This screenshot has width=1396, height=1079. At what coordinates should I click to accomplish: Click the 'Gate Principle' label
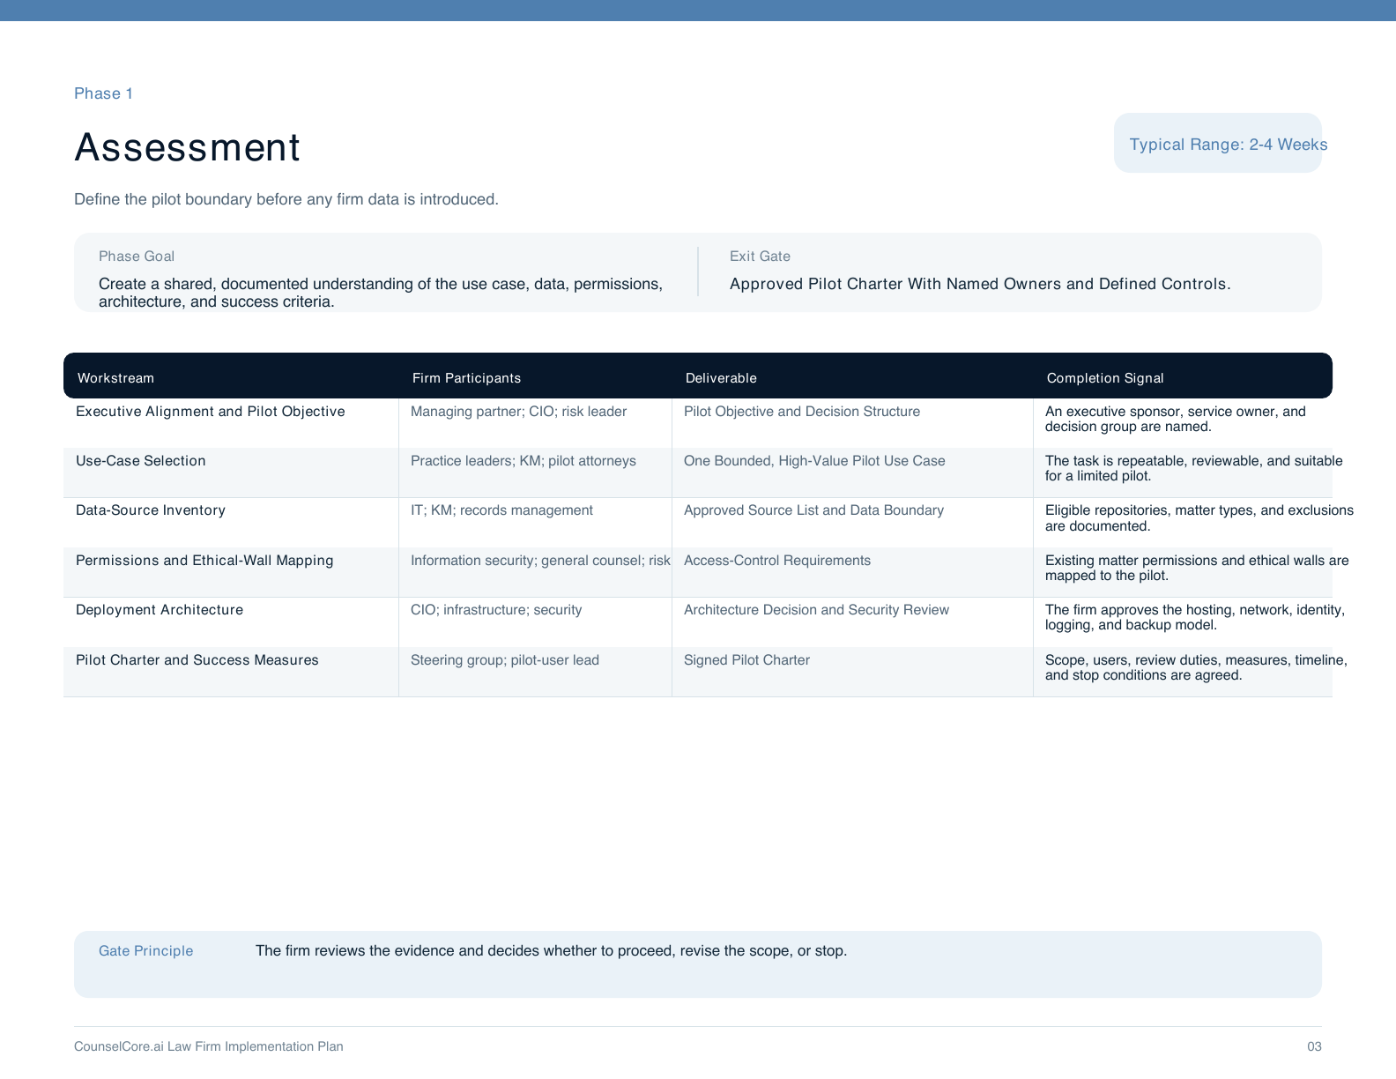pyautogui.click(x=145, y=951)
